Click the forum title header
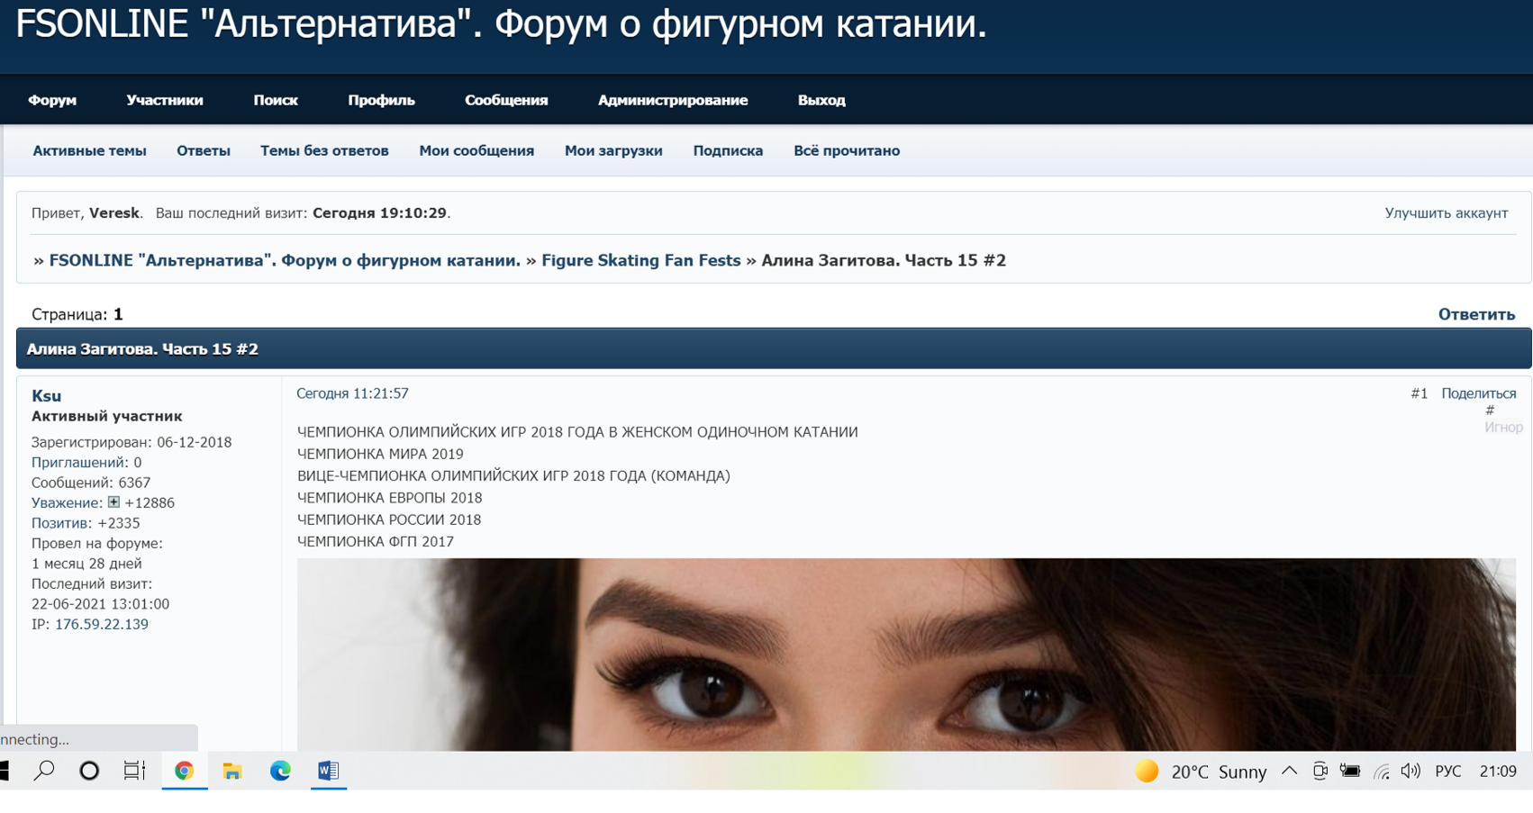 pyautogui.click(x=501, y=24)
